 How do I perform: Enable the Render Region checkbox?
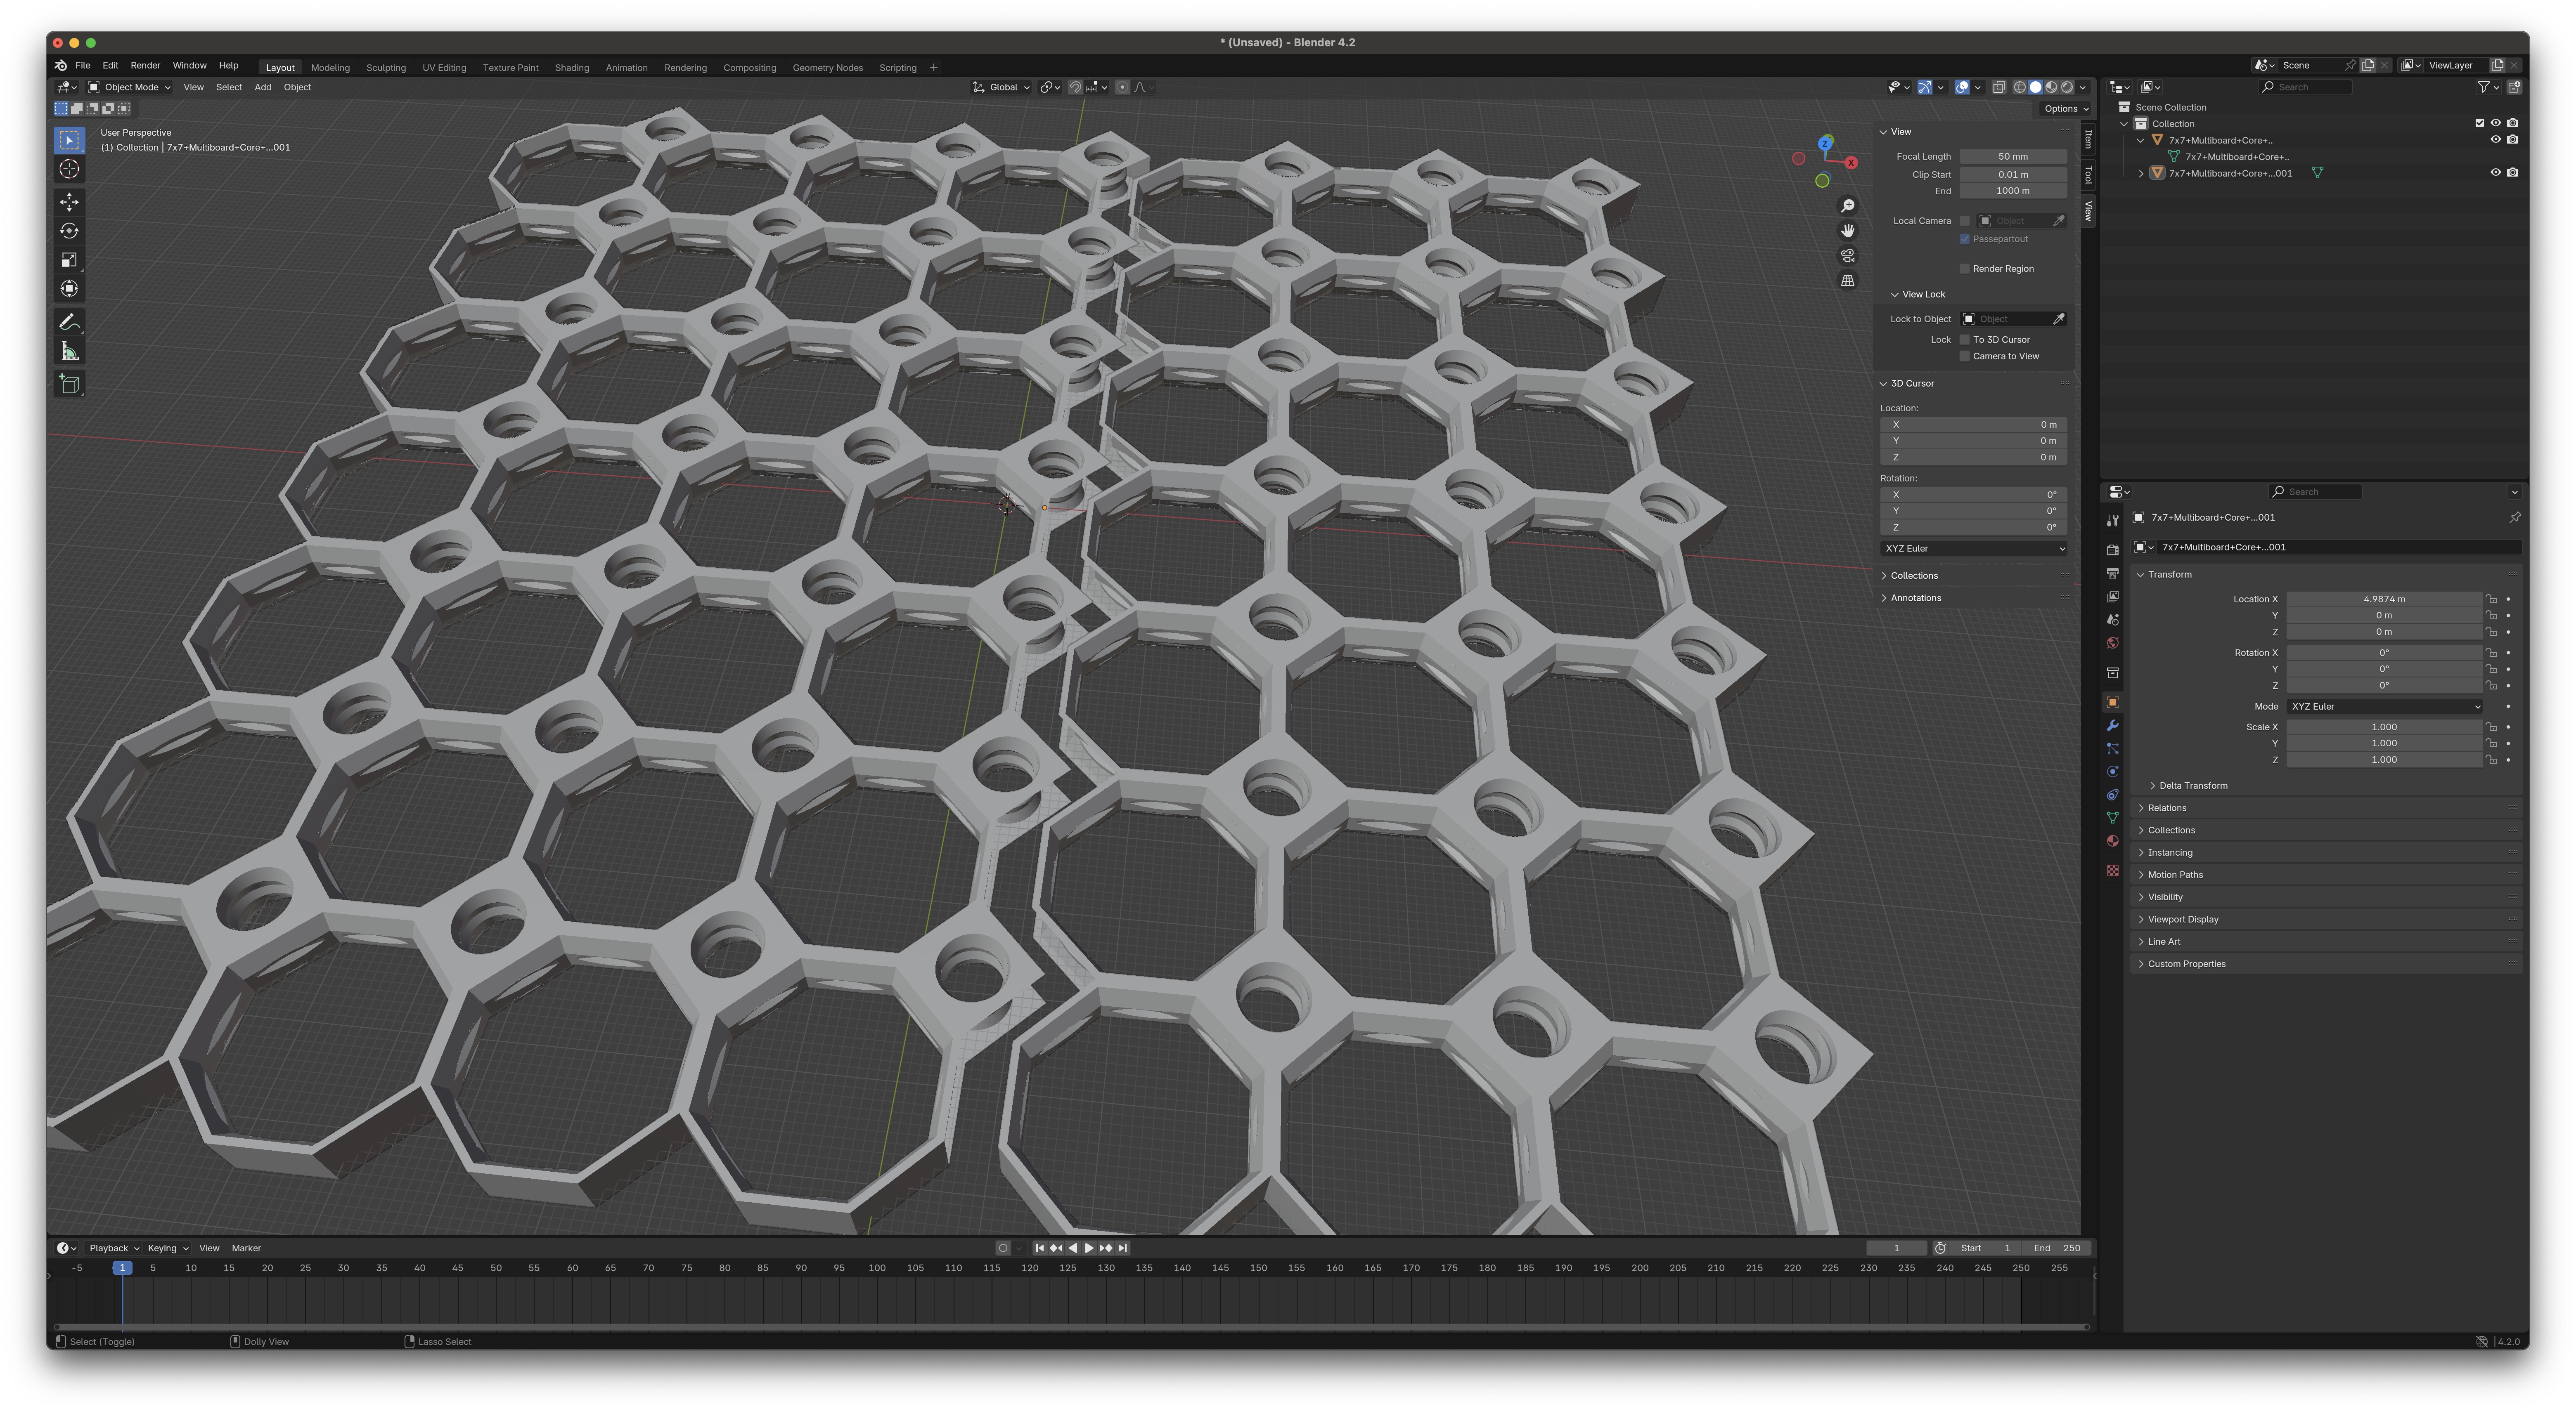[x=1964, y=269]
